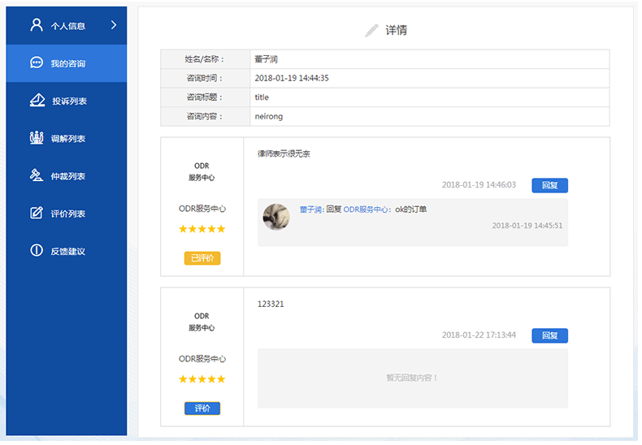Click the 反馈建议 info icon
This screenshot has height=445, width=642.
pyautogui.click(x=36, y=251)
